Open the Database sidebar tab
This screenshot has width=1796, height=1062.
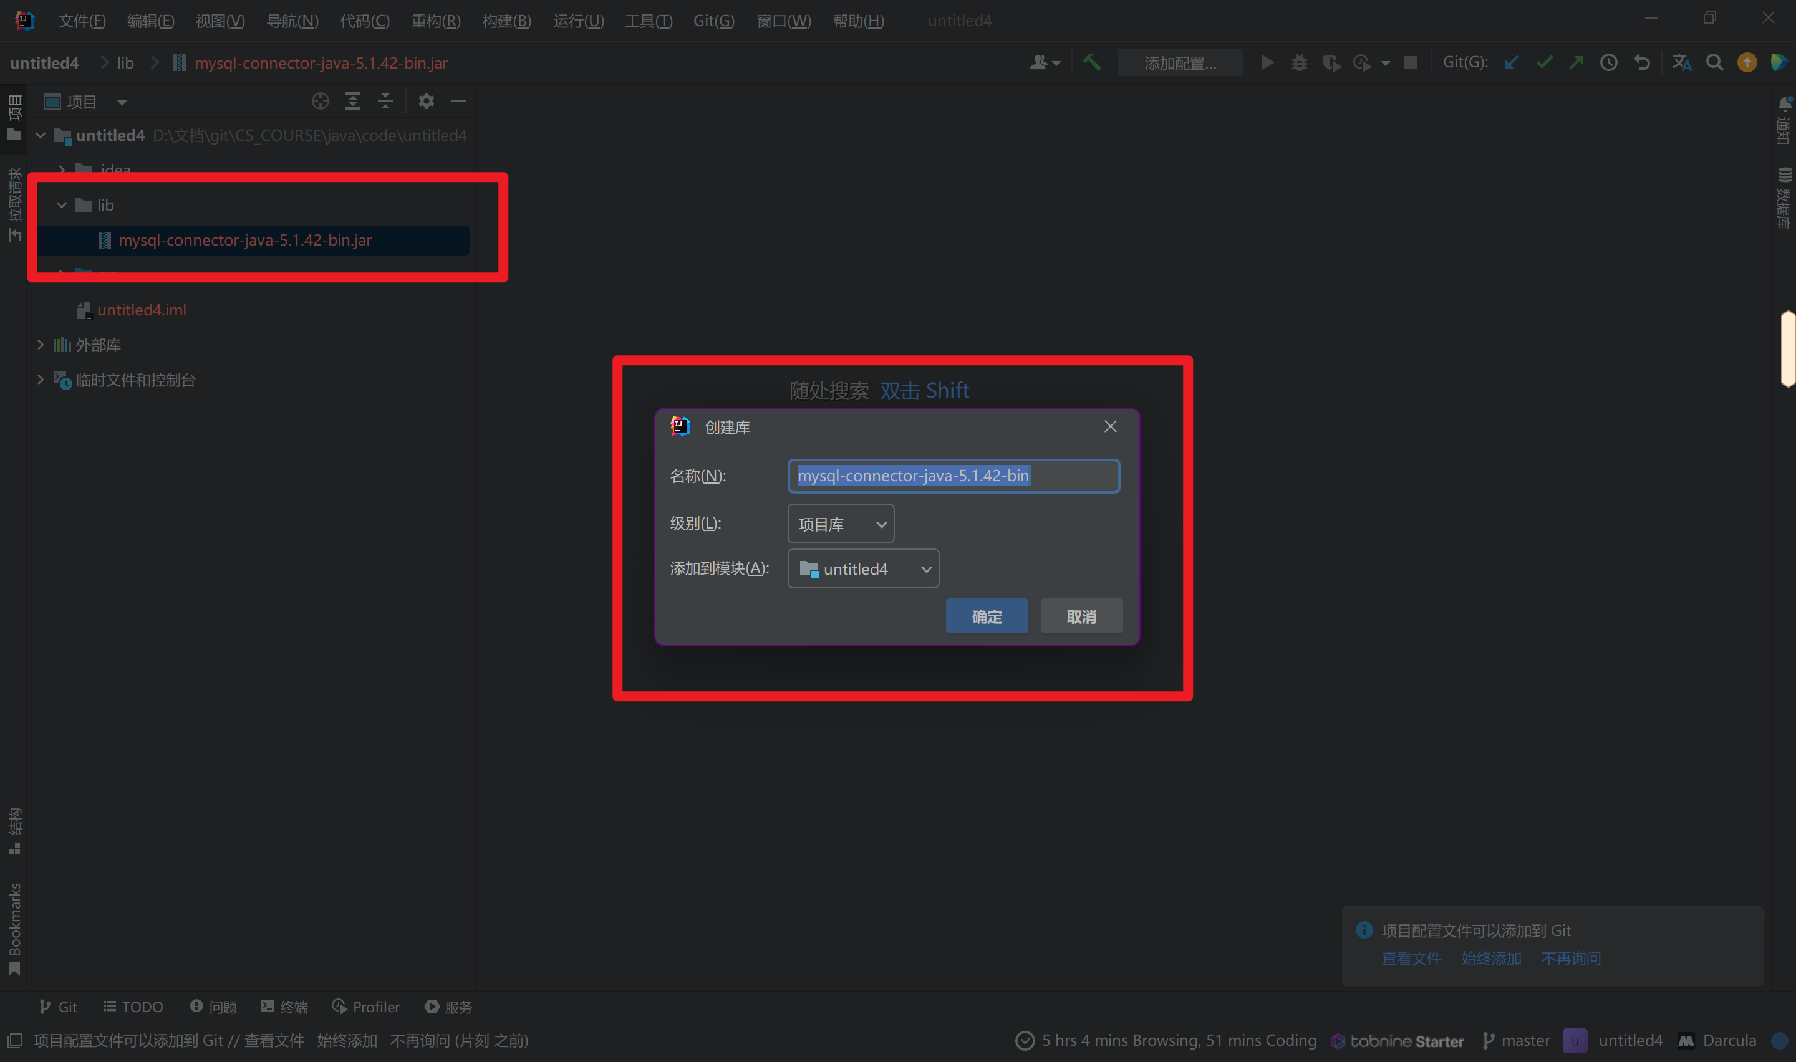coord(1784,198)
